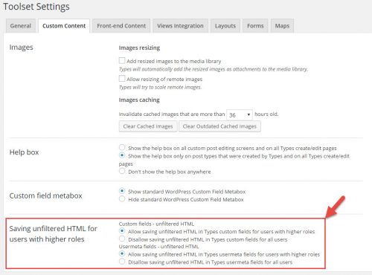
Task: Select help box only on Types-created post types
Action: 122,155
